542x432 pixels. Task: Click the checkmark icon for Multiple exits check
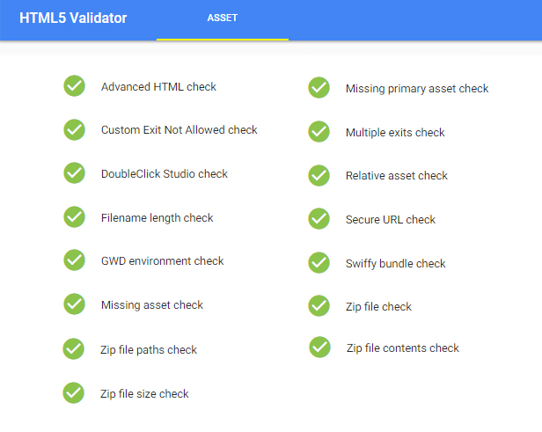pyautogui.click(x=319, y=131)
